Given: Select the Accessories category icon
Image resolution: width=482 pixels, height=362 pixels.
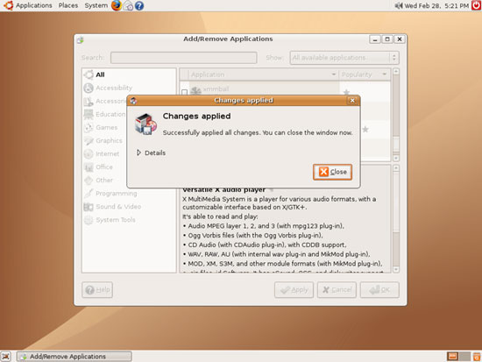Looking at the screenshot, I should [x=89, y=101].
